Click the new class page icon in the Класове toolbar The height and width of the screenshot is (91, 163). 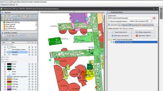pyautogui.click(x=4, y=36)
